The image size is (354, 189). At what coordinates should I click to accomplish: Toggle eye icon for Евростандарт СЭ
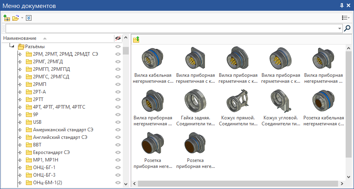pyautogui.click(x=118, y=152)
